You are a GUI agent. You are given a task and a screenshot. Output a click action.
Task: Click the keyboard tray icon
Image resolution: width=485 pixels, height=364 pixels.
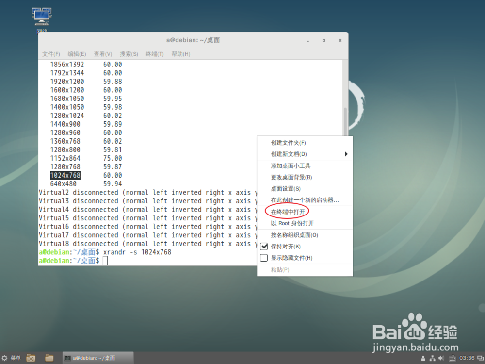[x=452, y=359]
